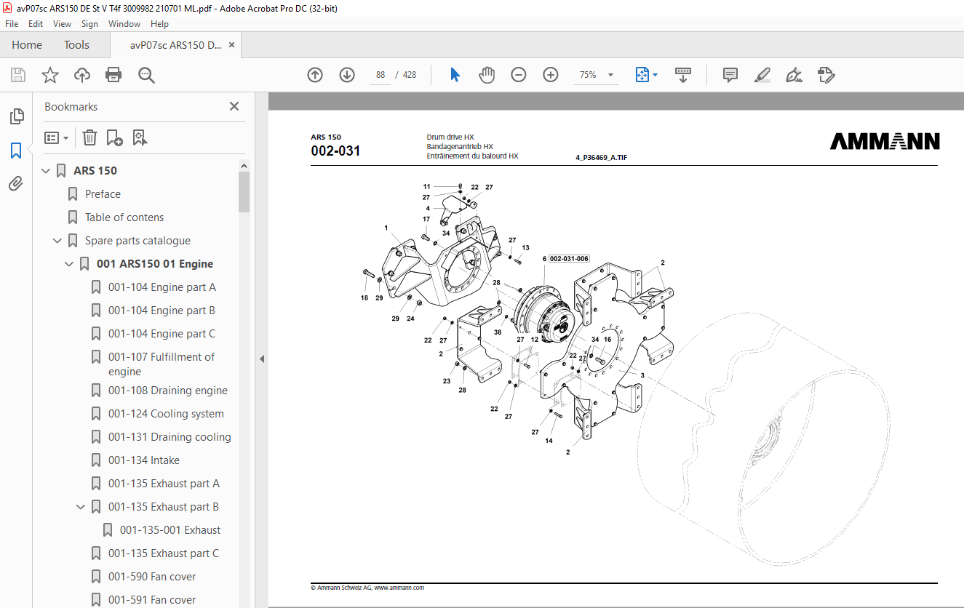Collapse 001 ARS150 01 Engine bookmark
The image size is (964, 608).
click(69, 264)
